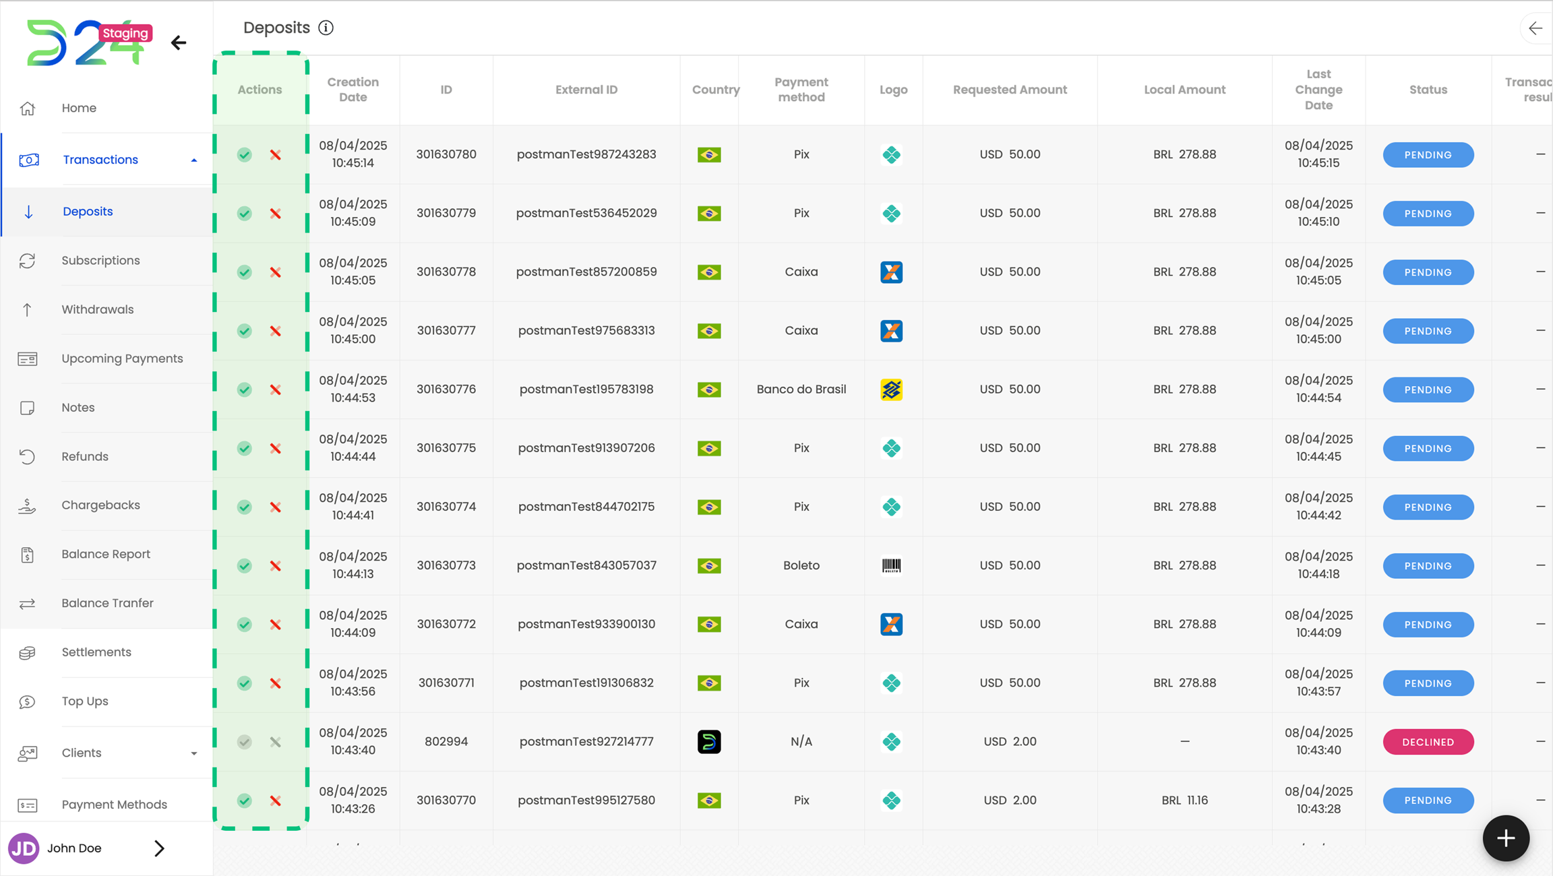Click PENDING status of deposit 301630777
The image size is (1553, 876).
pyautogui.click(x=1428, y=331)
